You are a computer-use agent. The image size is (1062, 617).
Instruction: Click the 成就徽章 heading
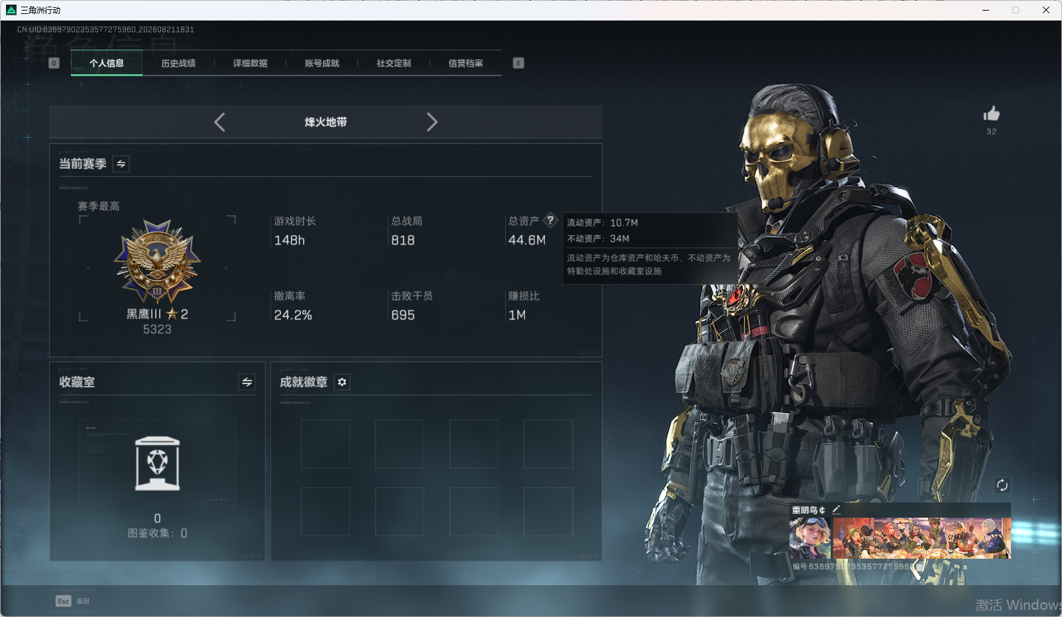(304, 382)
